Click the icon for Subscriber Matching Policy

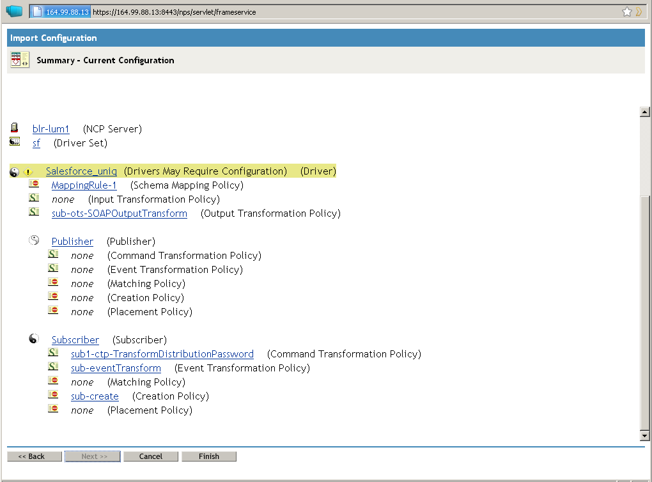tap(53, 381)
